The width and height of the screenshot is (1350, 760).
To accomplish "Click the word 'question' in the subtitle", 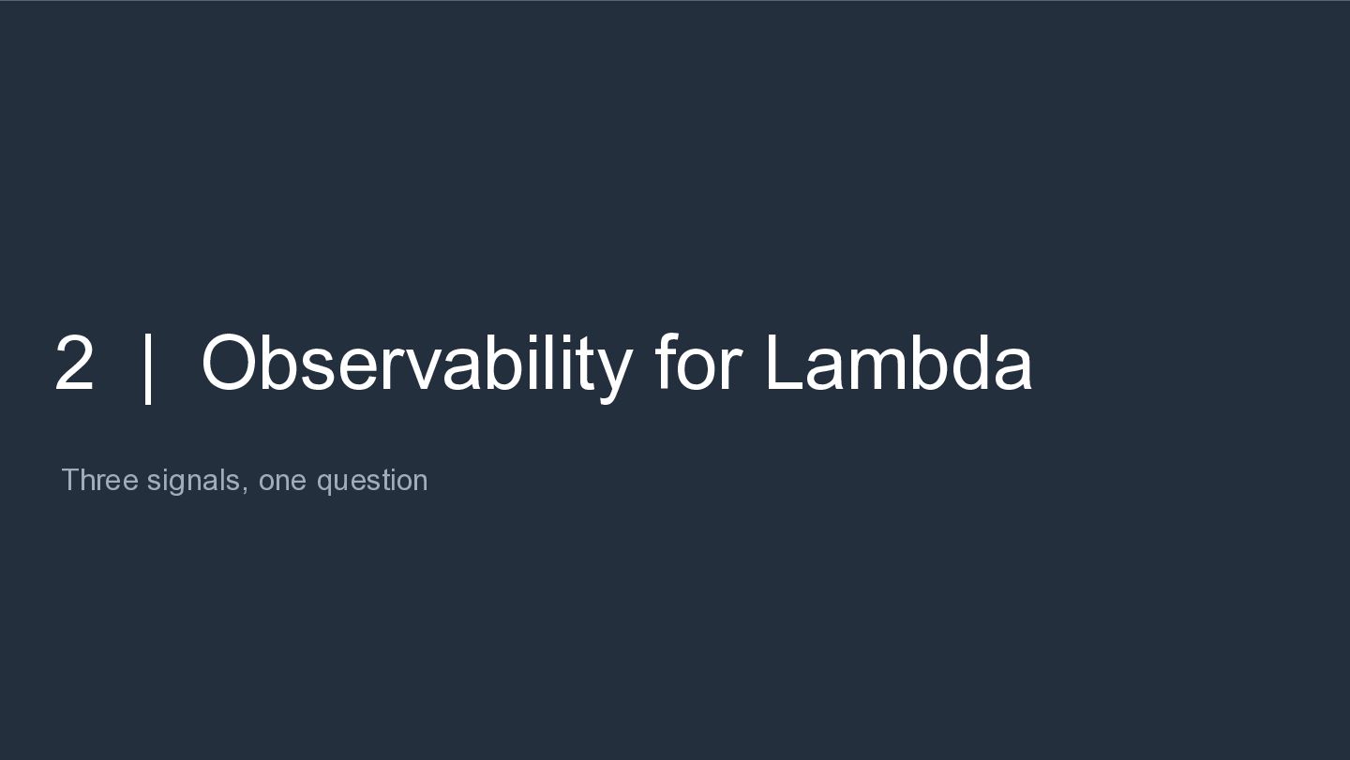I will [x=372, y=482].
